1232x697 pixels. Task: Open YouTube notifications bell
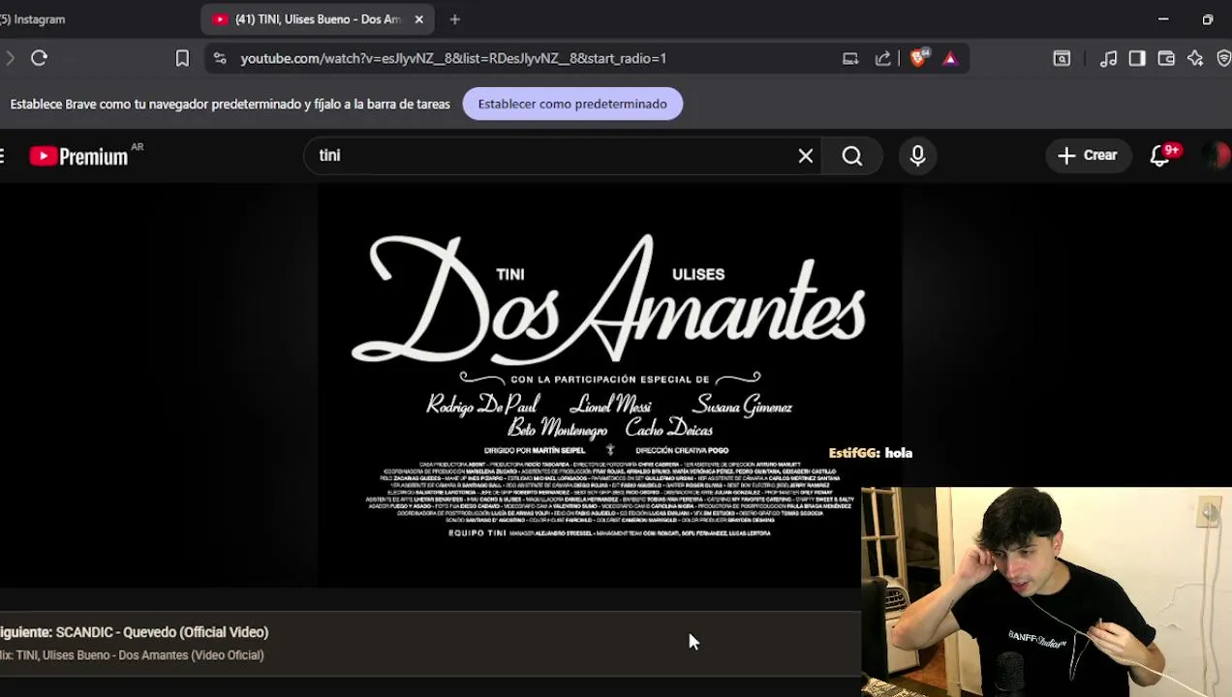[x=1160, y=156]
